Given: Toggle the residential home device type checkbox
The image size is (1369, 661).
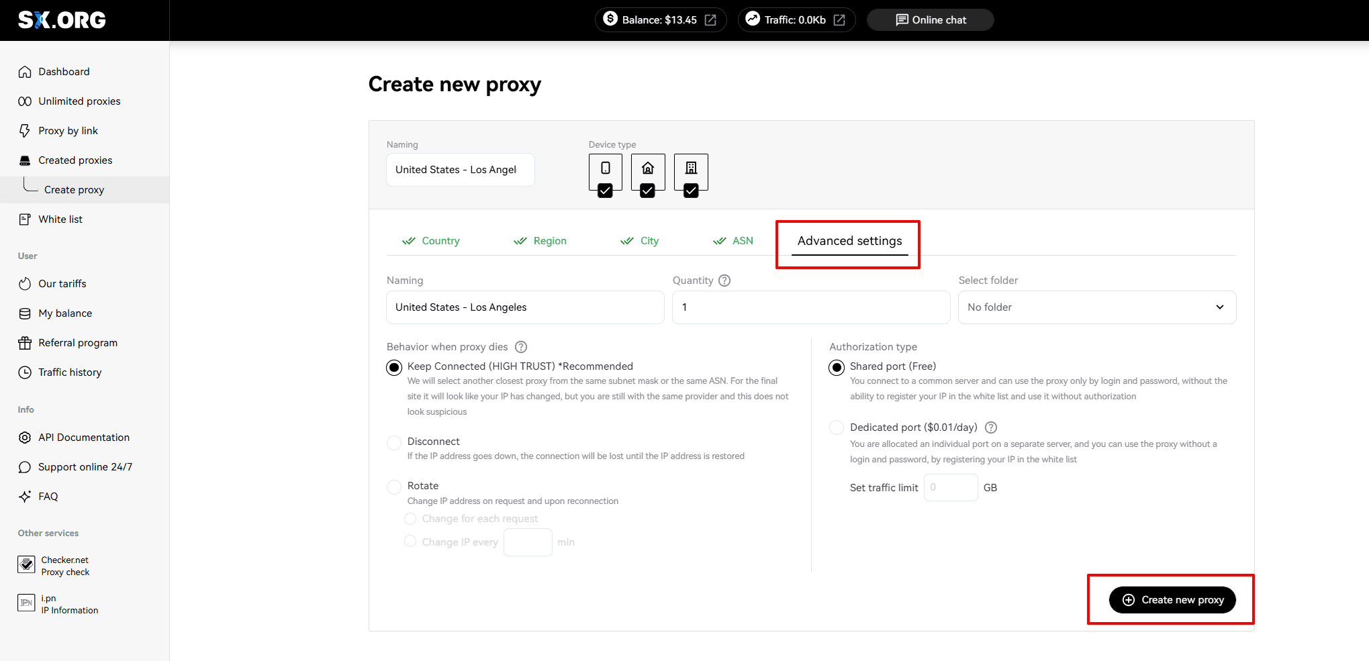Looking at the screenshot, I should (x=647, y=191).
